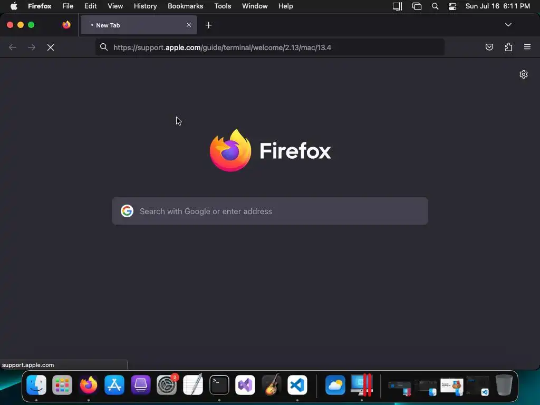Open the Firefox View pinned tab
The width and height of the screenshot is (540, 405).
[66, 25]
